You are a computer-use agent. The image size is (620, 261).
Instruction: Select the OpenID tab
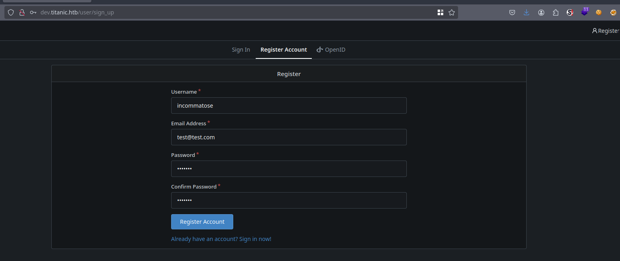tap(331, 50)
